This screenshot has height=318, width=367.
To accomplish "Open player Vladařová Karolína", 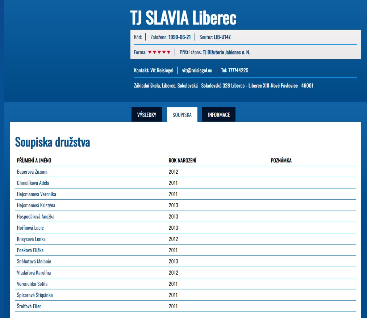I will [x=34, y=273].
